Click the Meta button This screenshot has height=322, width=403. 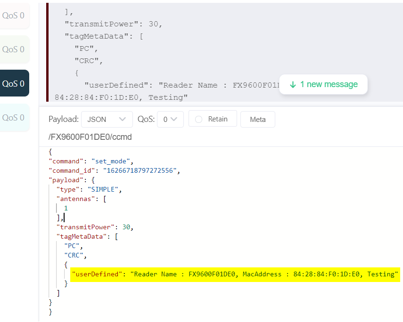coord(257,119)
